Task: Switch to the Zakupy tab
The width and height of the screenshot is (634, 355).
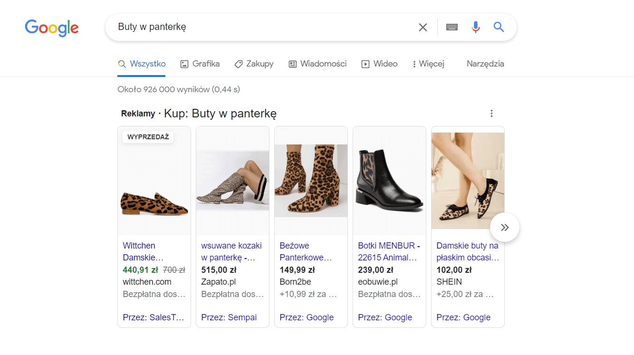Action: pyautogui.click(x=254, y=64)
